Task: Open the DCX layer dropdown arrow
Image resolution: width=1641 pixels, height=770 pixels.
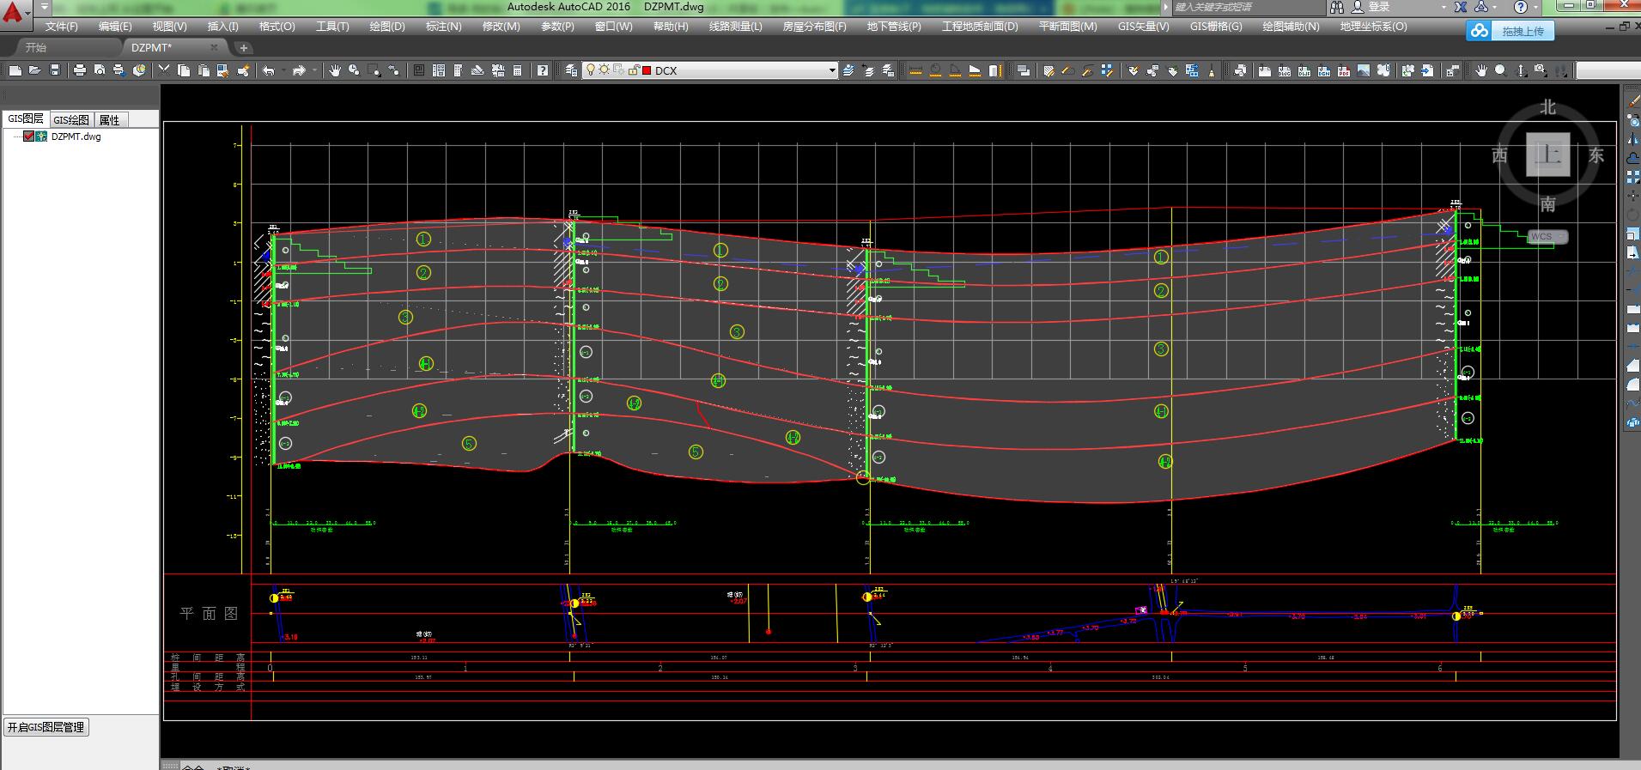Action: 832,70
